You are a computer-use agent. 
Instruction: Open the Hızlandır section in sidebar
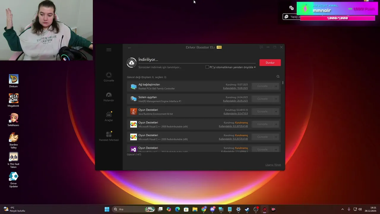point(109,97)
